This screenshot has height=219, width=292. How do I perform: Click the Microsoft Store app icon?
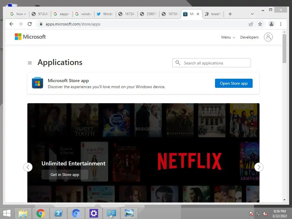37,83
